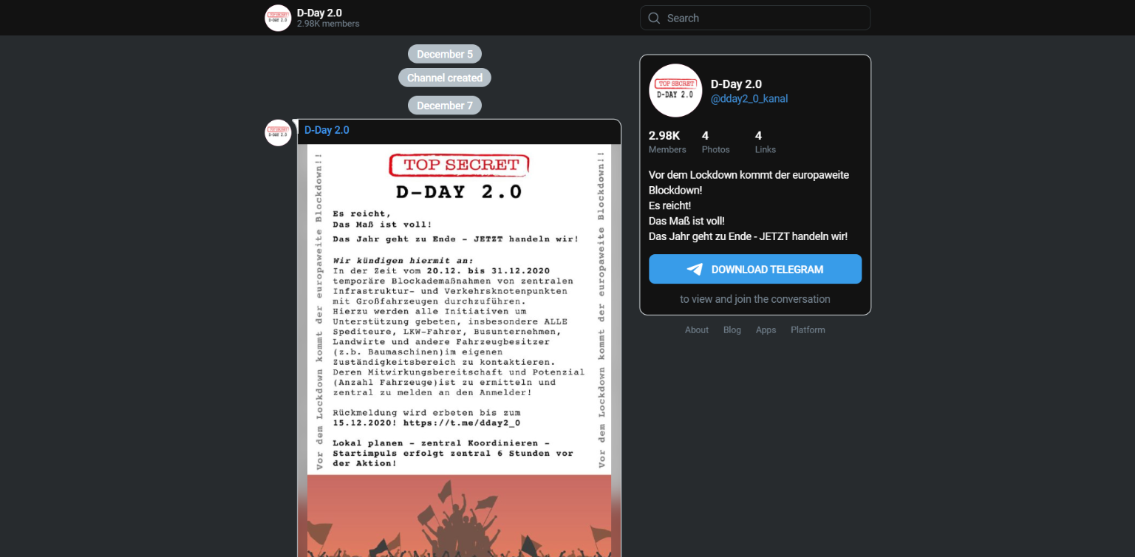Screen dimensions: 1135x557
Task: Open the Blog footer link
Action: coord(732,330)
